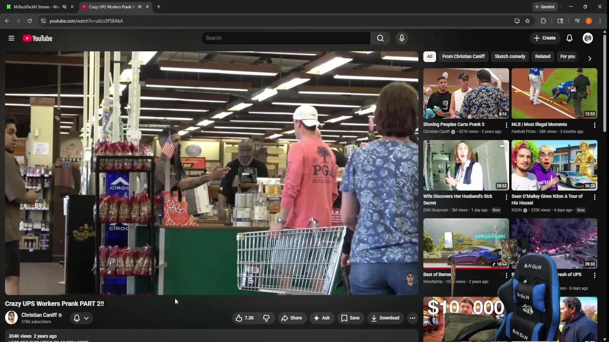Open Sean O'Malley N3on house tour thumbnail
The height and width of the screenshot is (342, 609).
pyautogui.click(x=554, y=165)
